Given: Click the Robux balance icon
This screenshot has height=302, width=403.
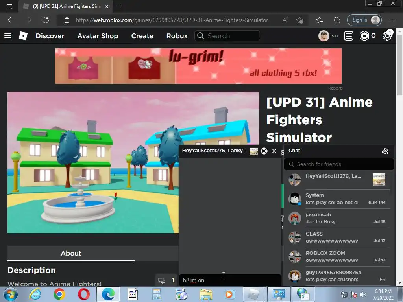Looking at the screenshot, I should point(364,36).
